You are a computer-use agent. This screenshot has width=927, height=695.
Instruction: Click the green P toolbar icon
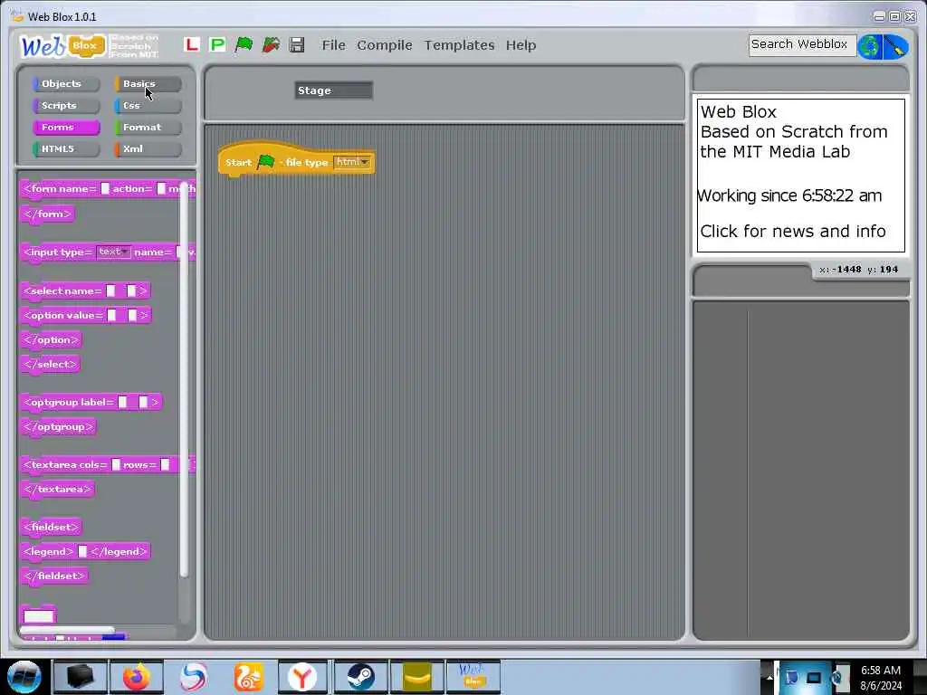pyautogui.click(x=217, y=45)
